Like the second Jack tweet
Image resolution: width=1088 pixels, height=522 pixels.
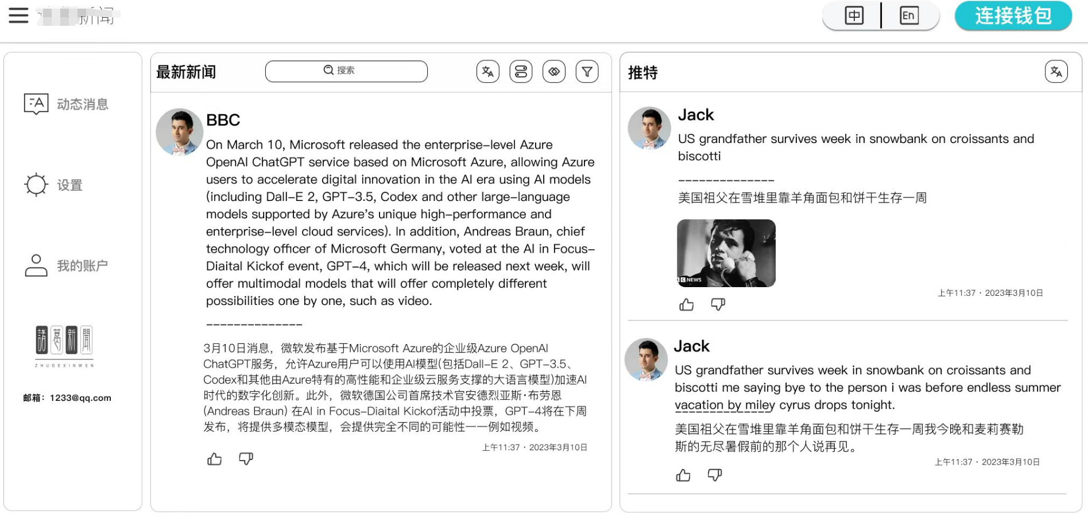[x=683, y=475]
